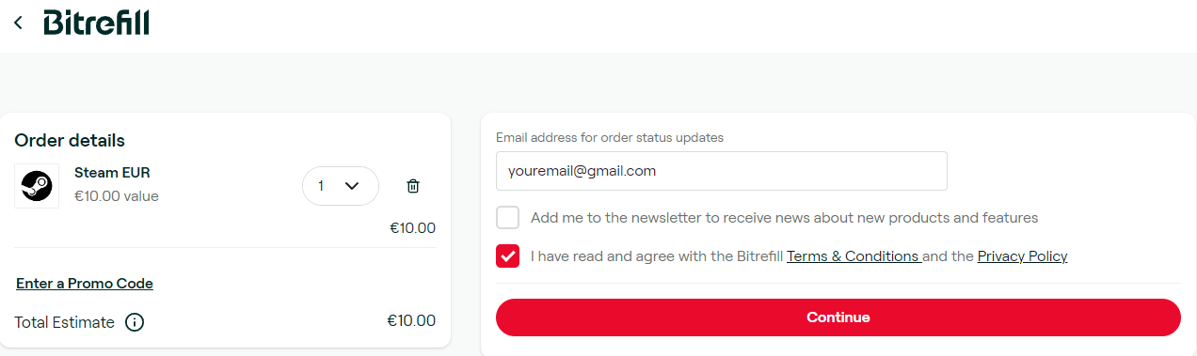Open the Enter a Promo Code link
Image resolution: width=1197 pixels, height=356 pixels.
[85, 284]
